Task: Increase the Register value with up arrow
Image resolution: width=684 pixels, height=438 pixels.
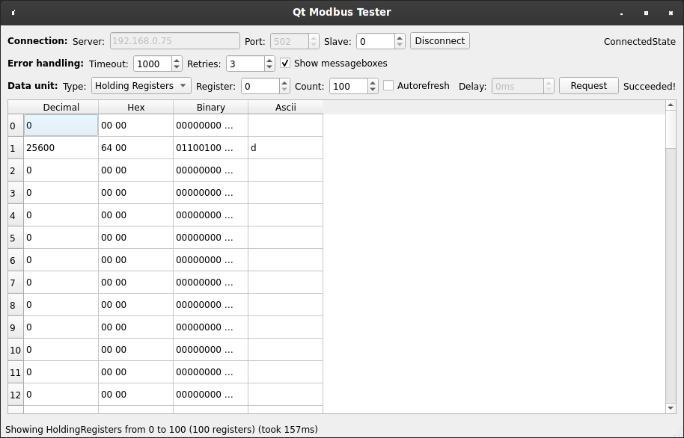Action: [284, 82]
